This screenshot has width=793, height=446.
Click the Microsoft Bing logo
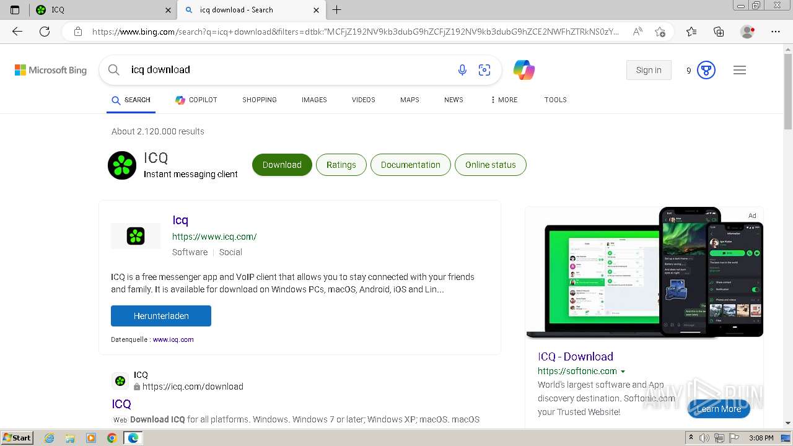coord(51,70)
